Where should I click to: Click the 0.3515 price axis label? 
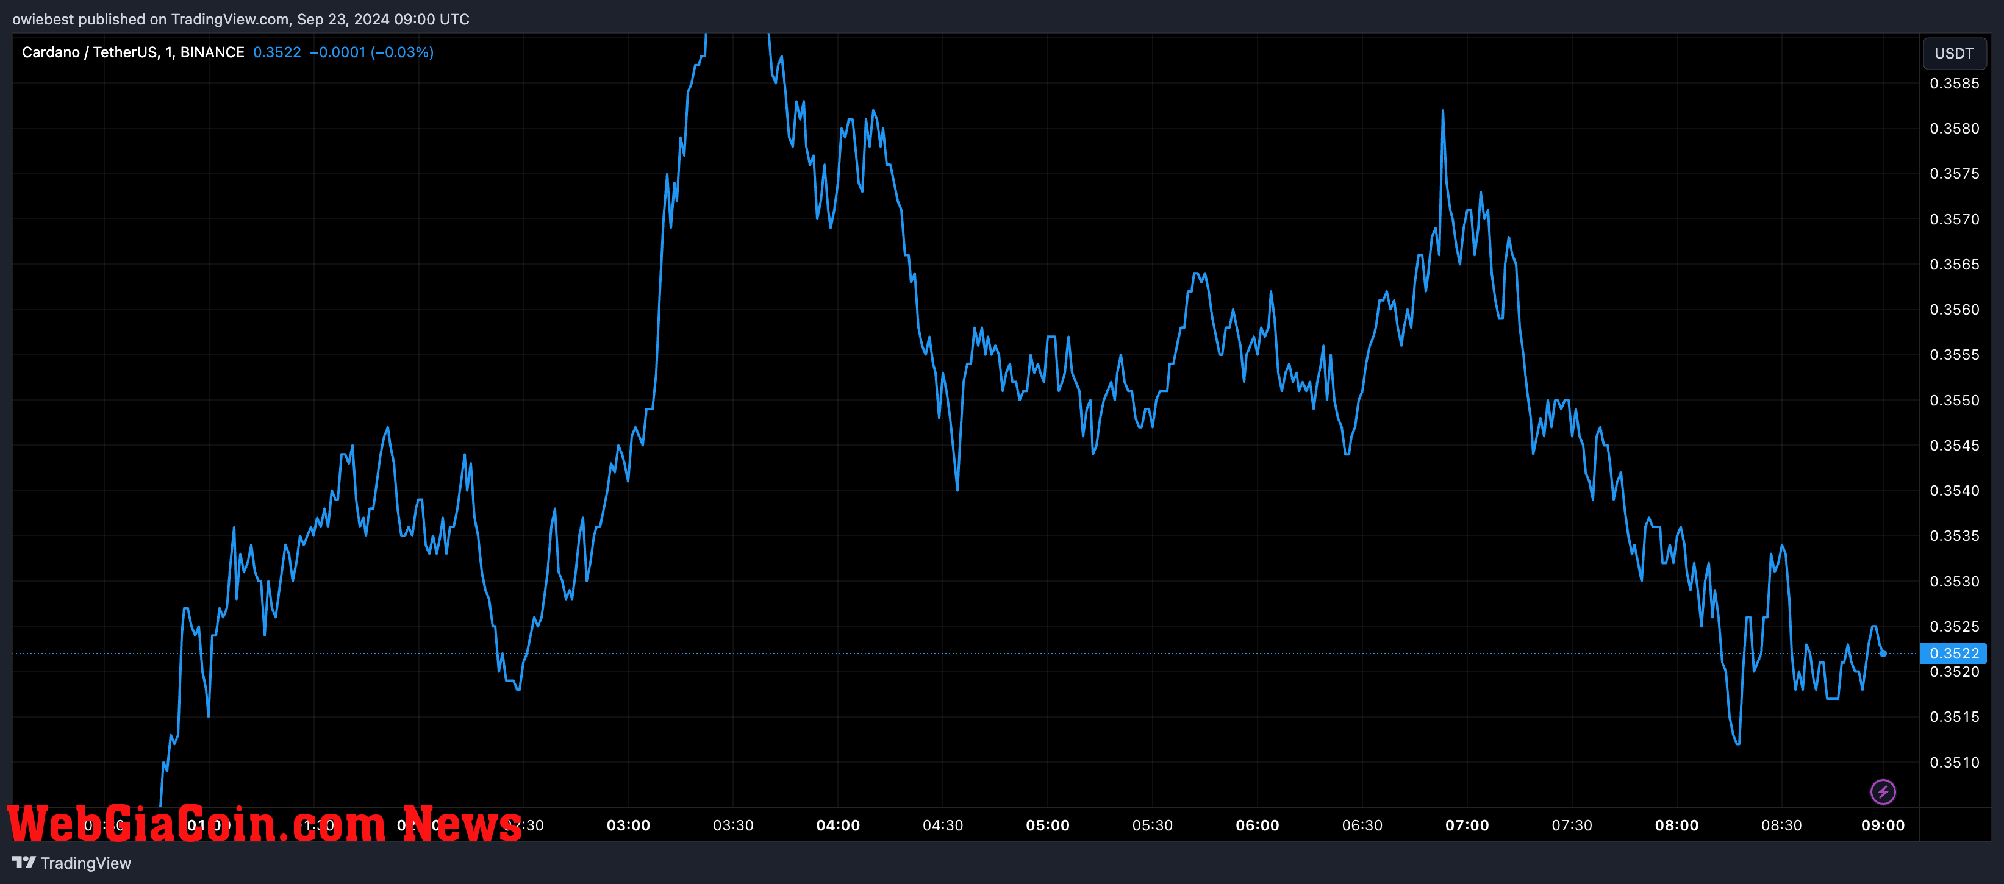(1954, 717)
